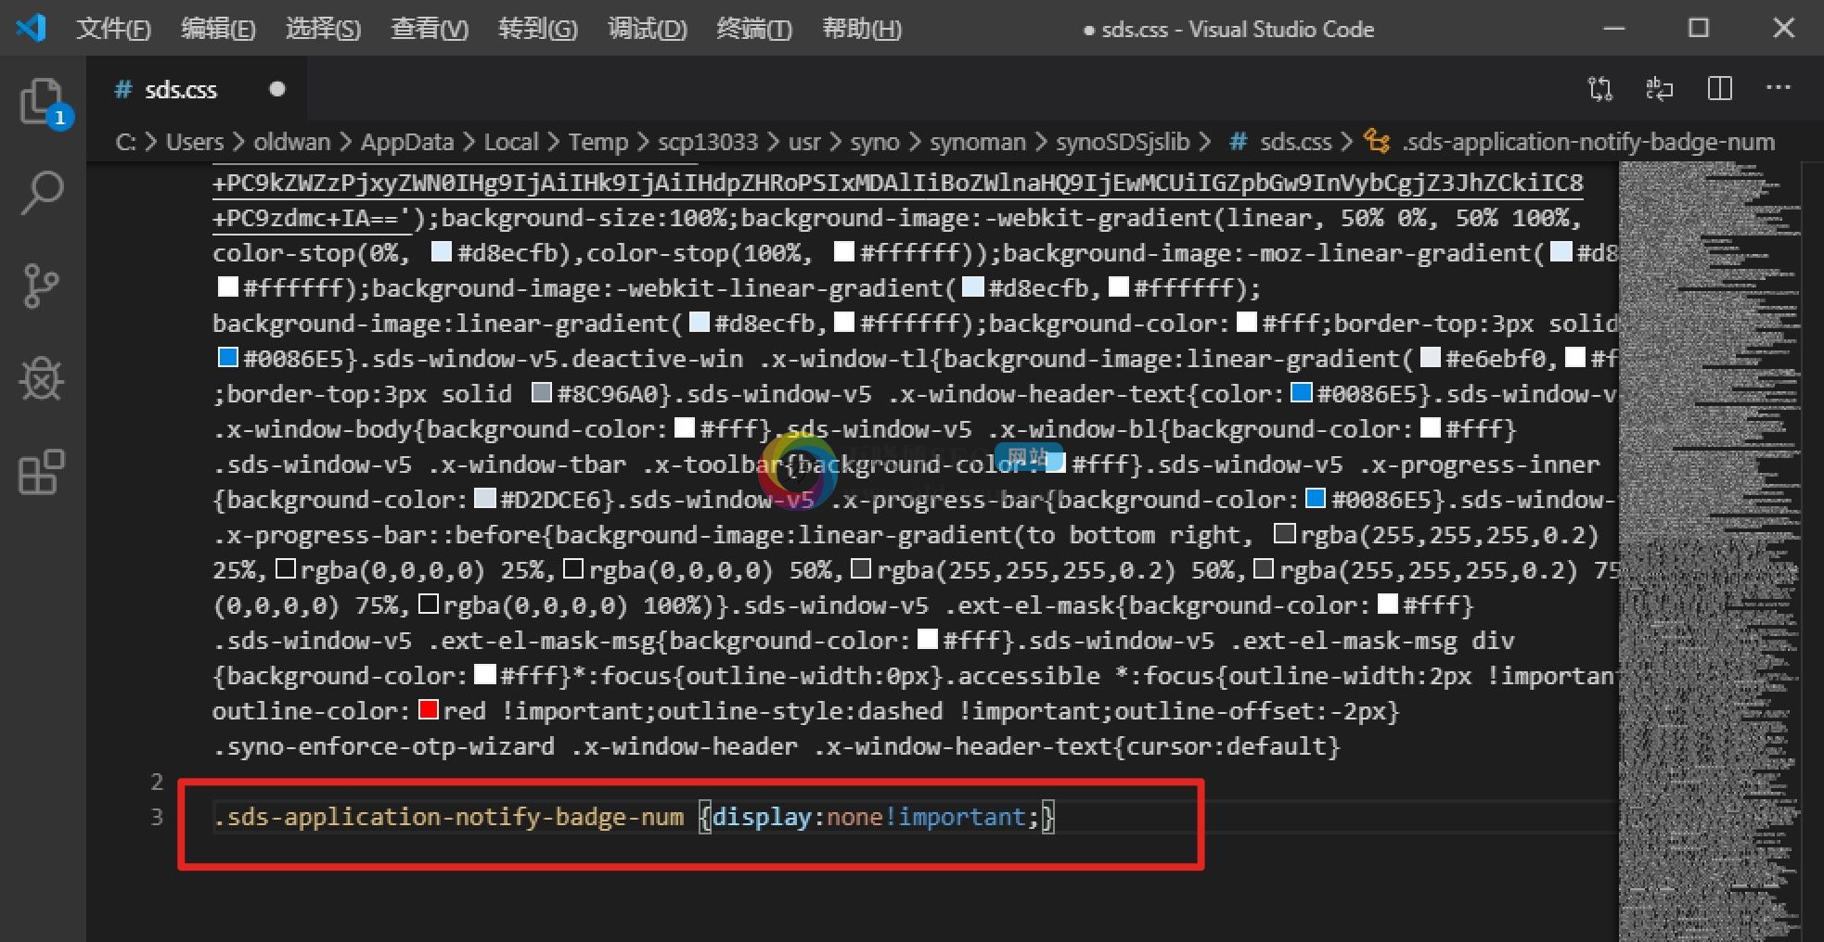Open the 编辑(E) menu
The image size is (1824, 942).
tap(217, 29)
